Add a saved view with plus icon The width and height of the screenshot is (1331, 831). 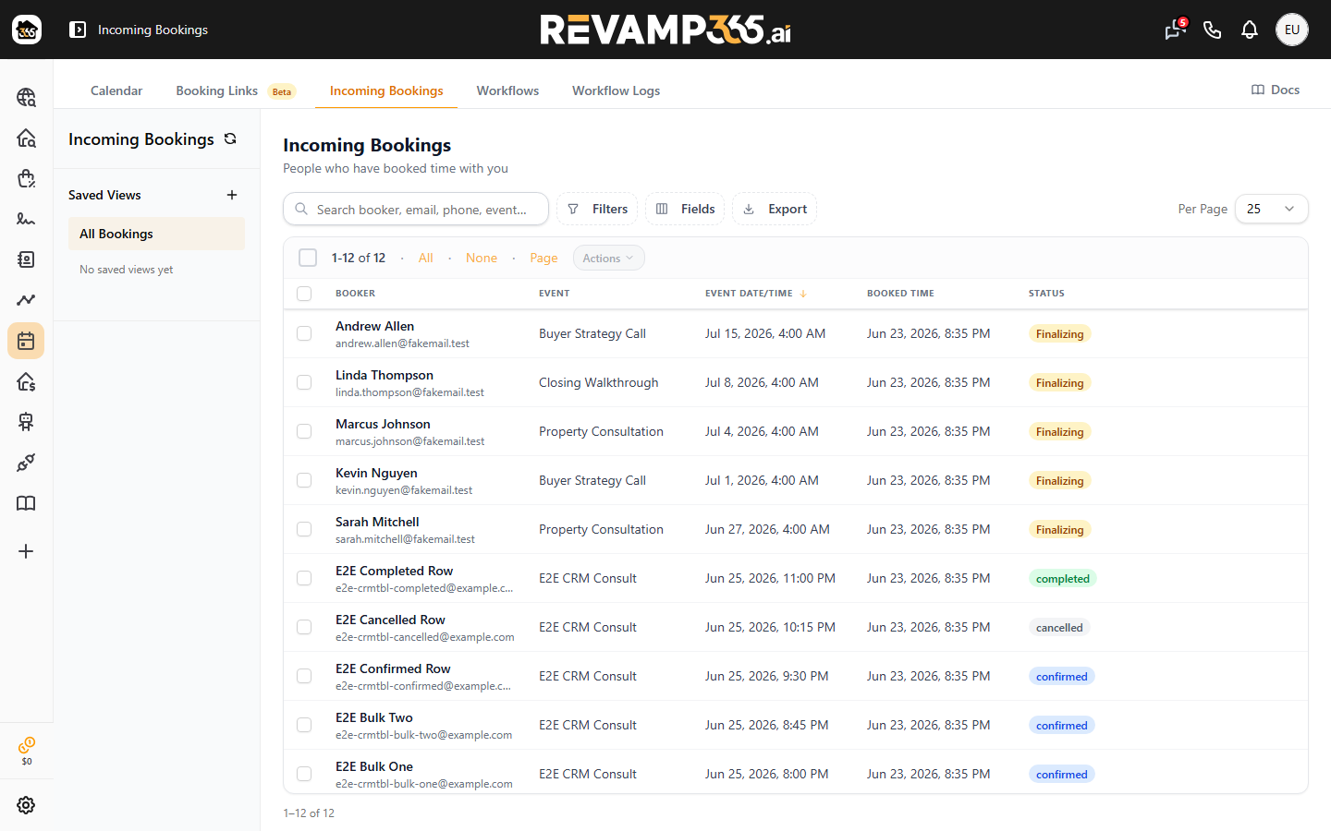tap(232, 195)
